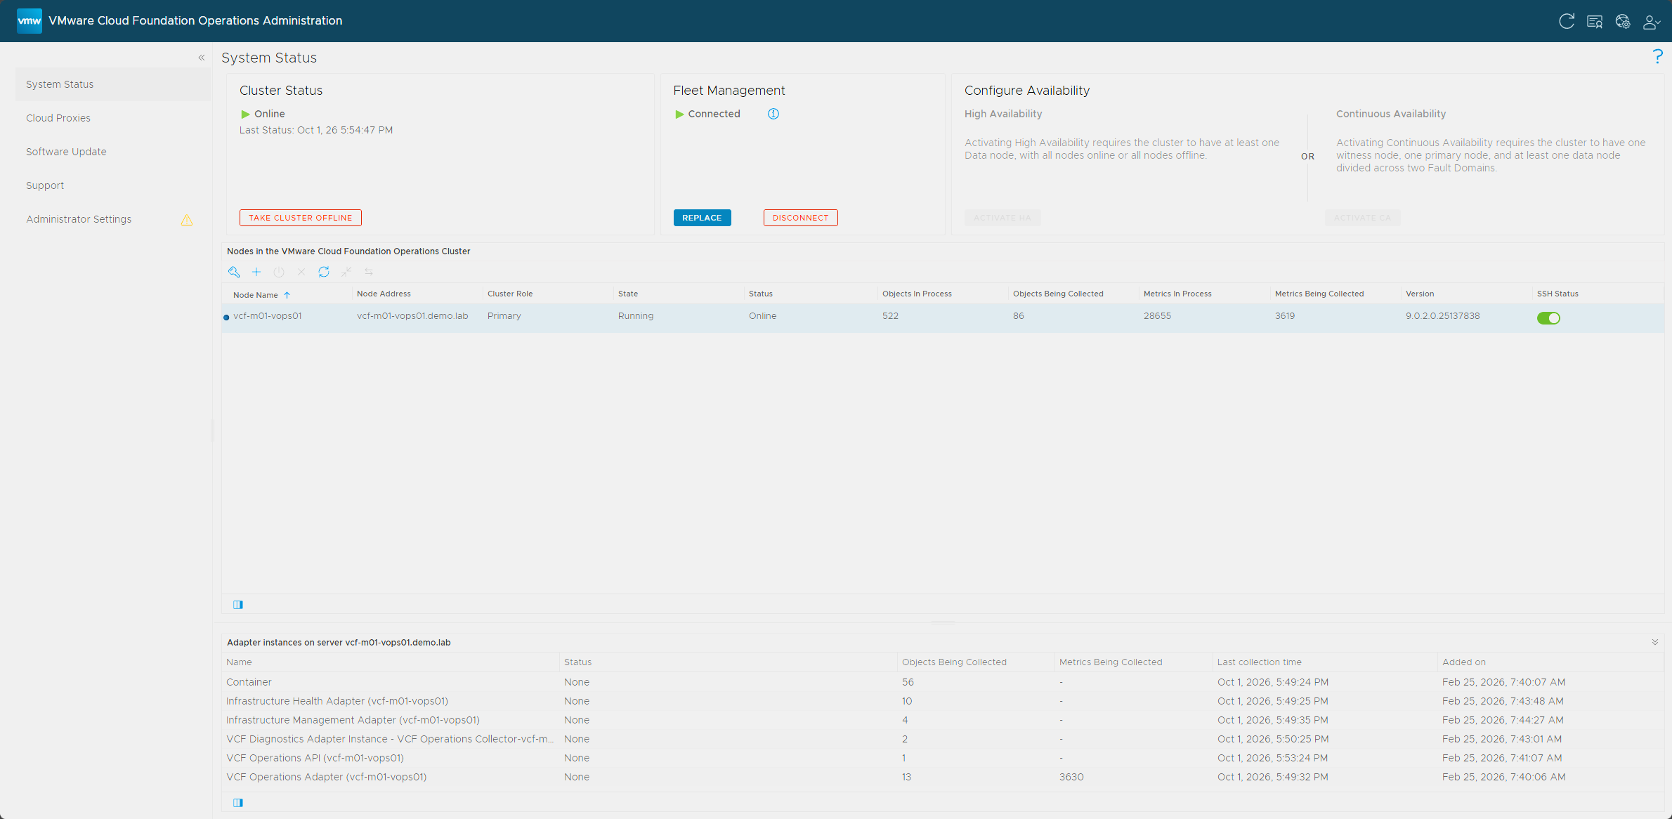
Task: Open the help question mark icon
Action: 1658,57
